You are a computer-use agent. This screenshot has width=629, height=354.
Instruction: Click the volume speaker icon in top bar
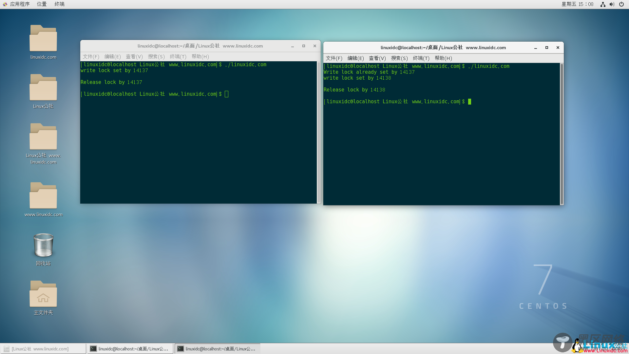pos(612,4)
